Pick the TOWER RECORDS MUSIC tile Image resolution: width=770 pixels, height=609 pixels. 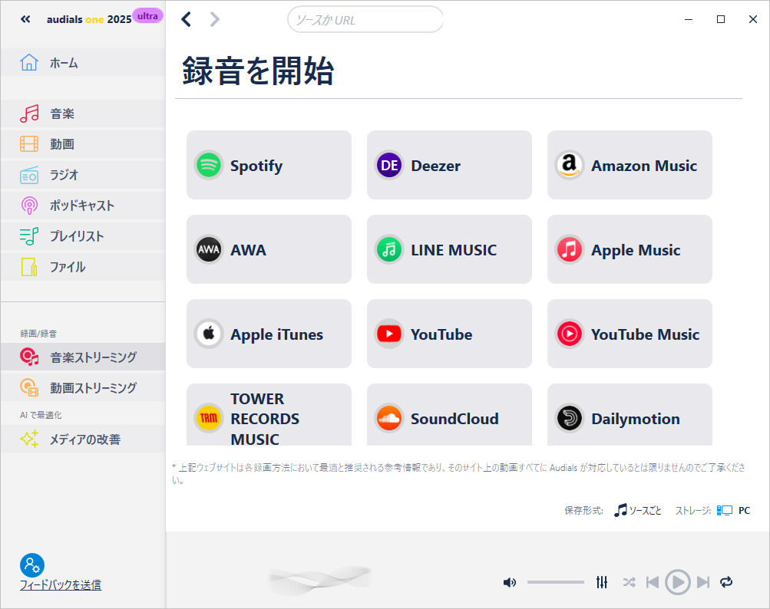pyautogui.click(x=269, y=415)
